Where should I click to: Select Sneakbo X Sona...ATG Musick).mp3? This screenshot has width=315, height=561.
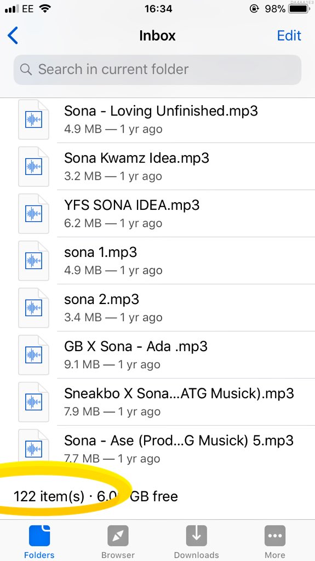click(179, 393)
